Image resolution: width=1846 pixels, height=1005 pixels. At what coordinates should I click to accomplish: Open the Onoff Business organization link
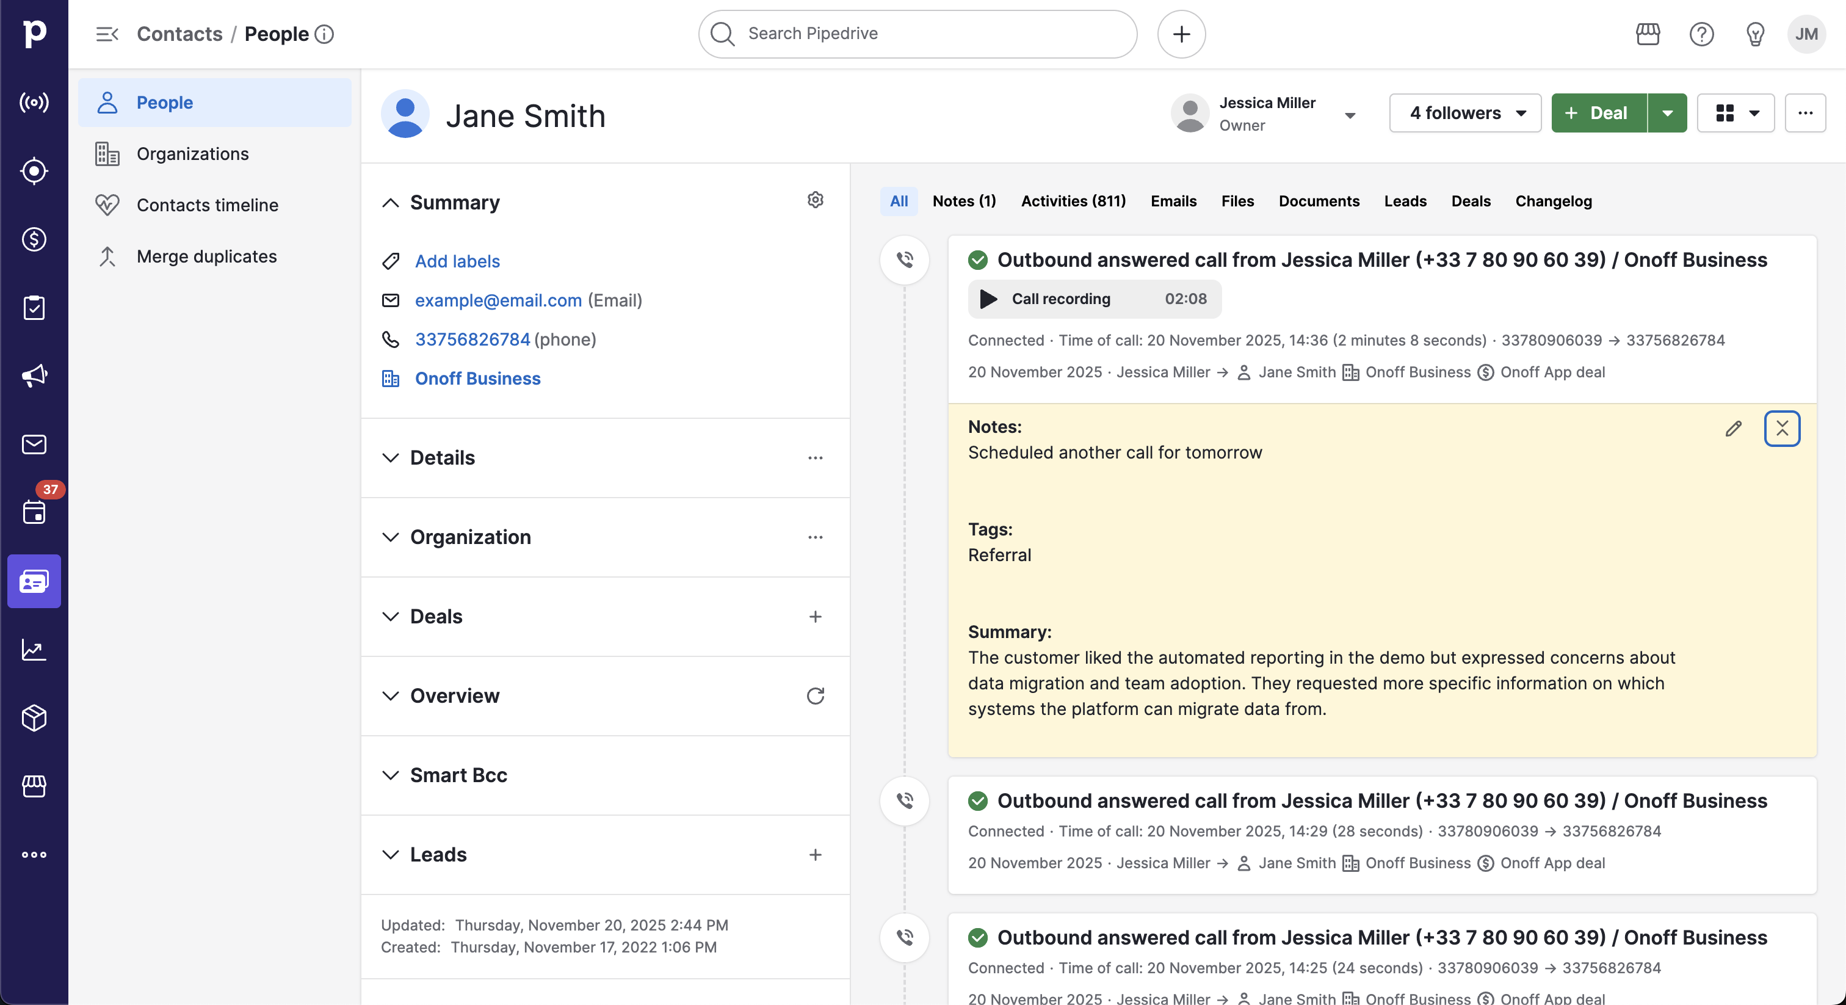tap(477, 379)
